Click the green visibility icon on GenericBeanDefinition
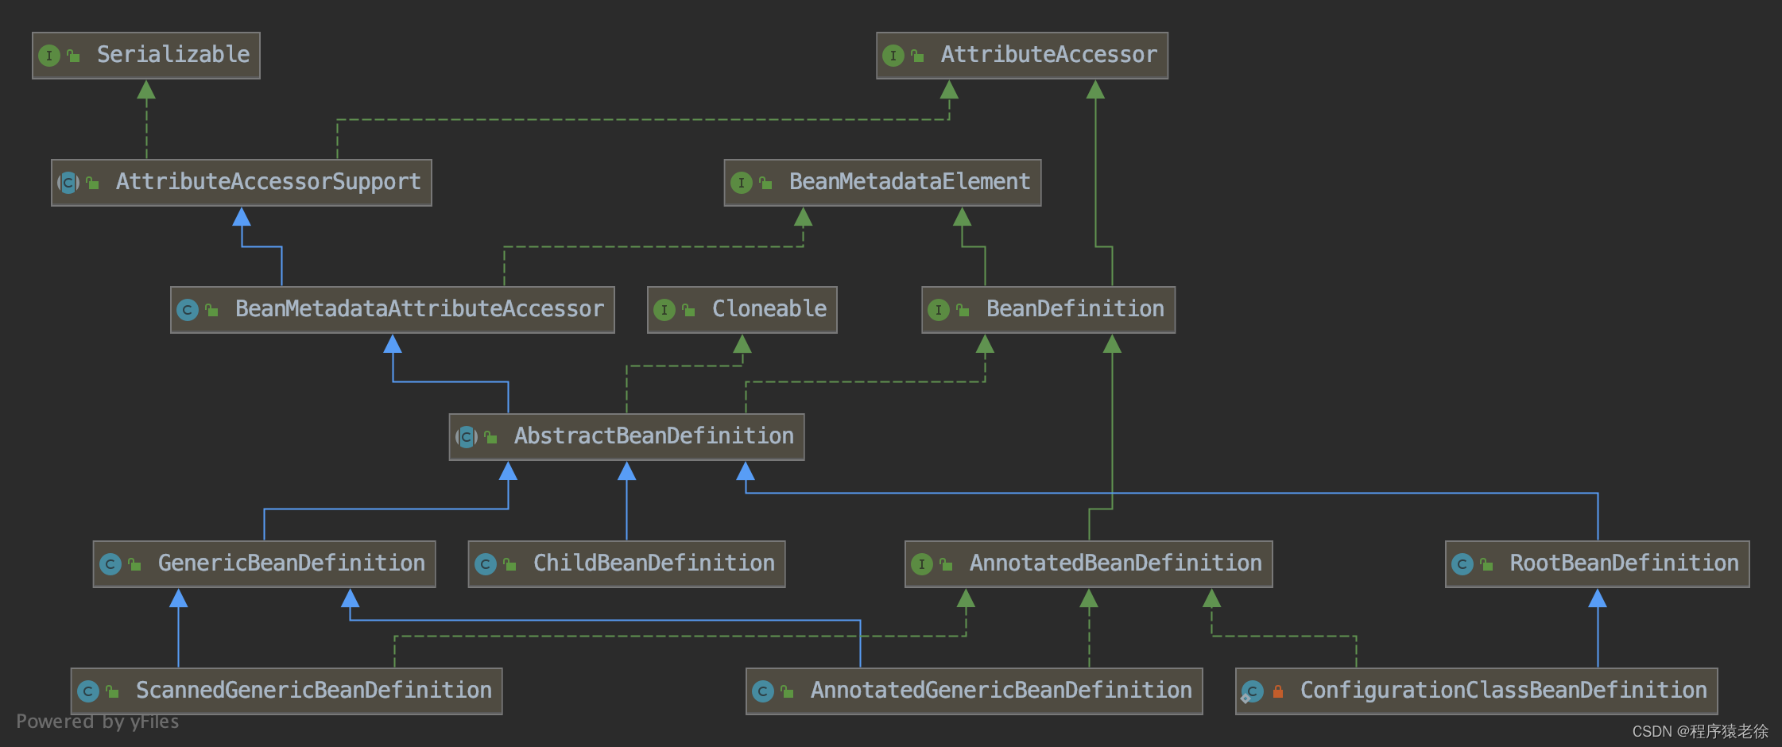 tap(134, 564)
